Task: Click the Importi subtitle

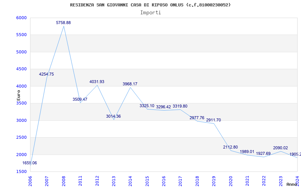Action: (150, 13)
